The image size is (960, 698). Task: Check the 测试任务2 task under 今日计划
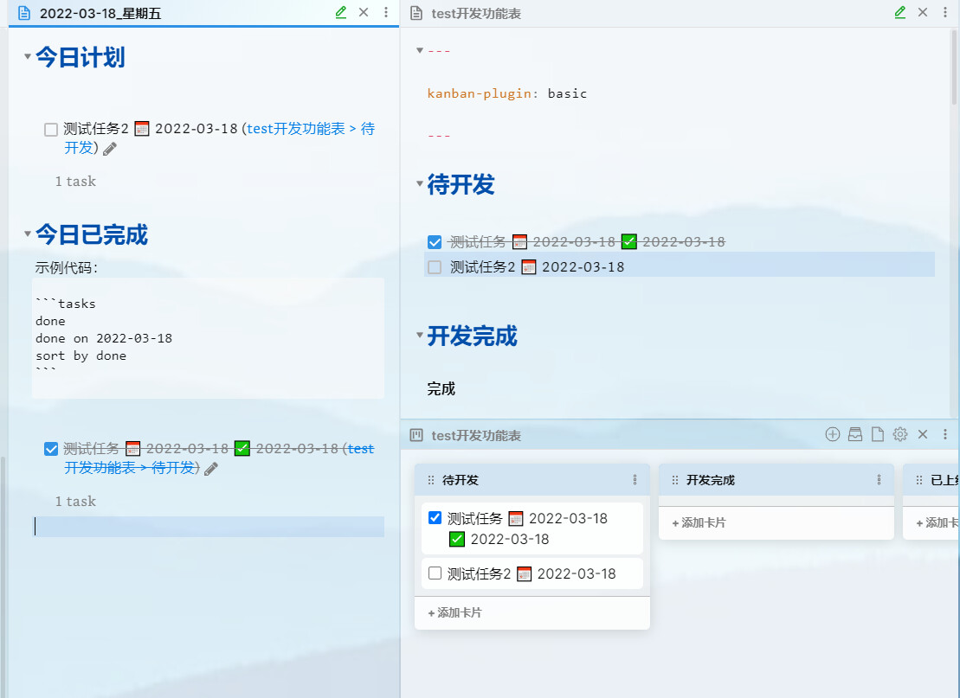point(51,129)
